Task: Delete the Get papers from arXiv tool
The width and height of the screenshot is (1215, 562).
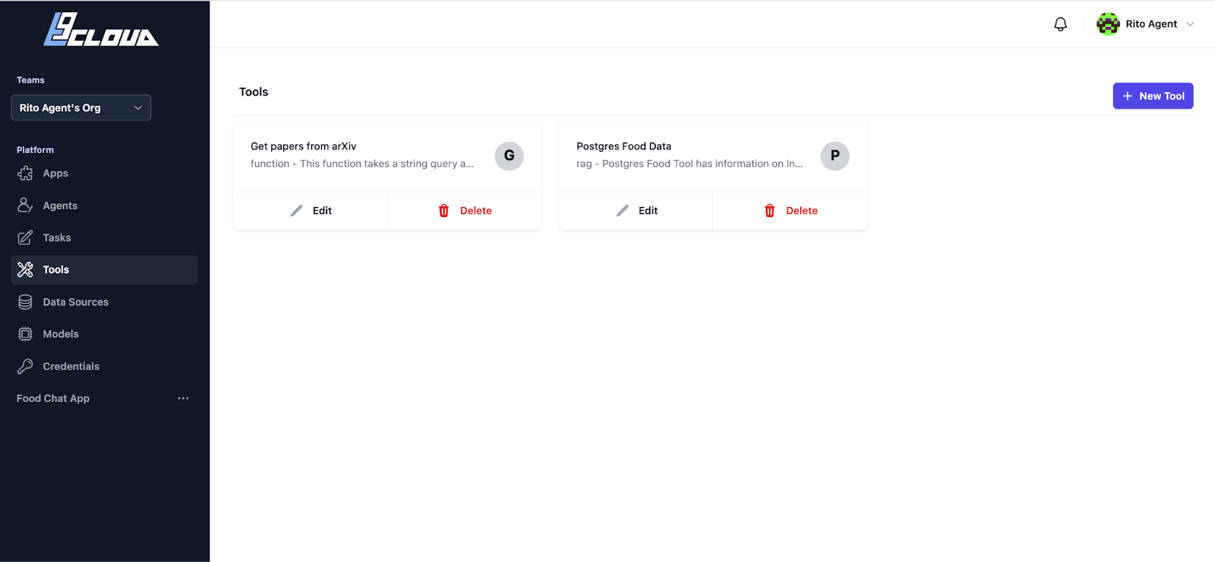Action: click(465, 211)
